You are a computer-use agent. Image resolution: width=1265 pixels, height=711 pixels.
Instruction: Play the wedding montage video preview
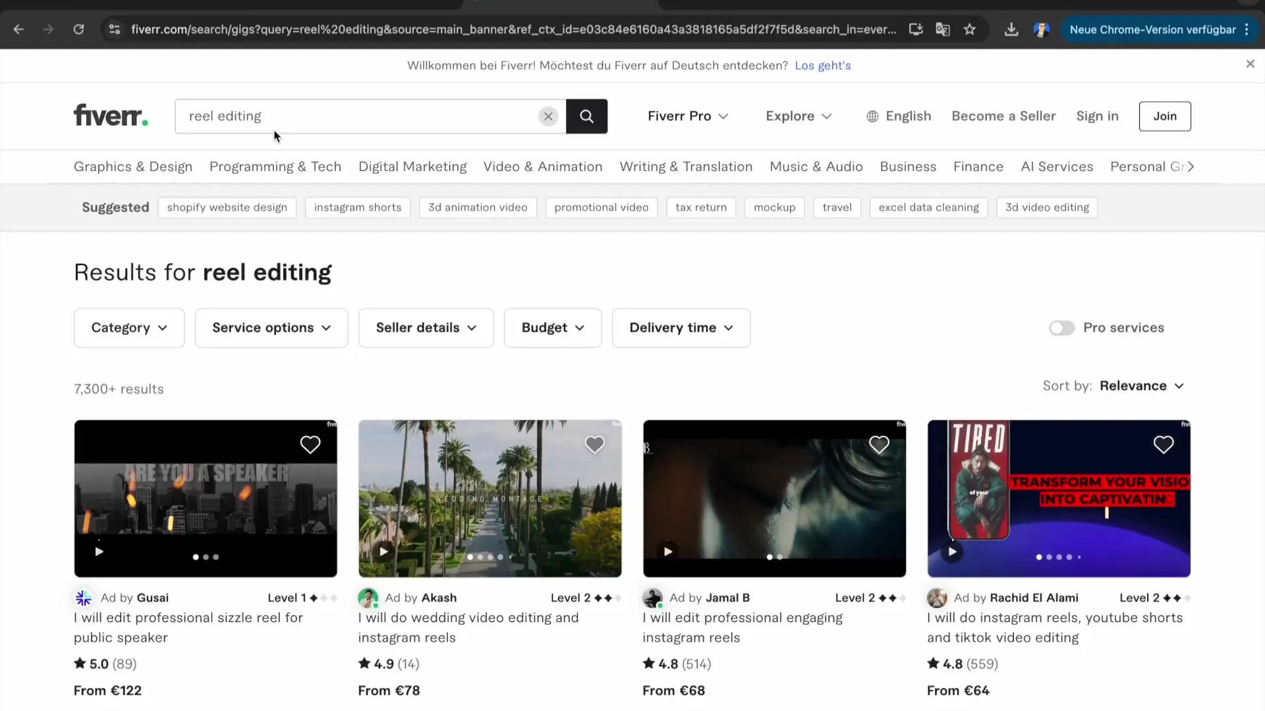point(384,552)
